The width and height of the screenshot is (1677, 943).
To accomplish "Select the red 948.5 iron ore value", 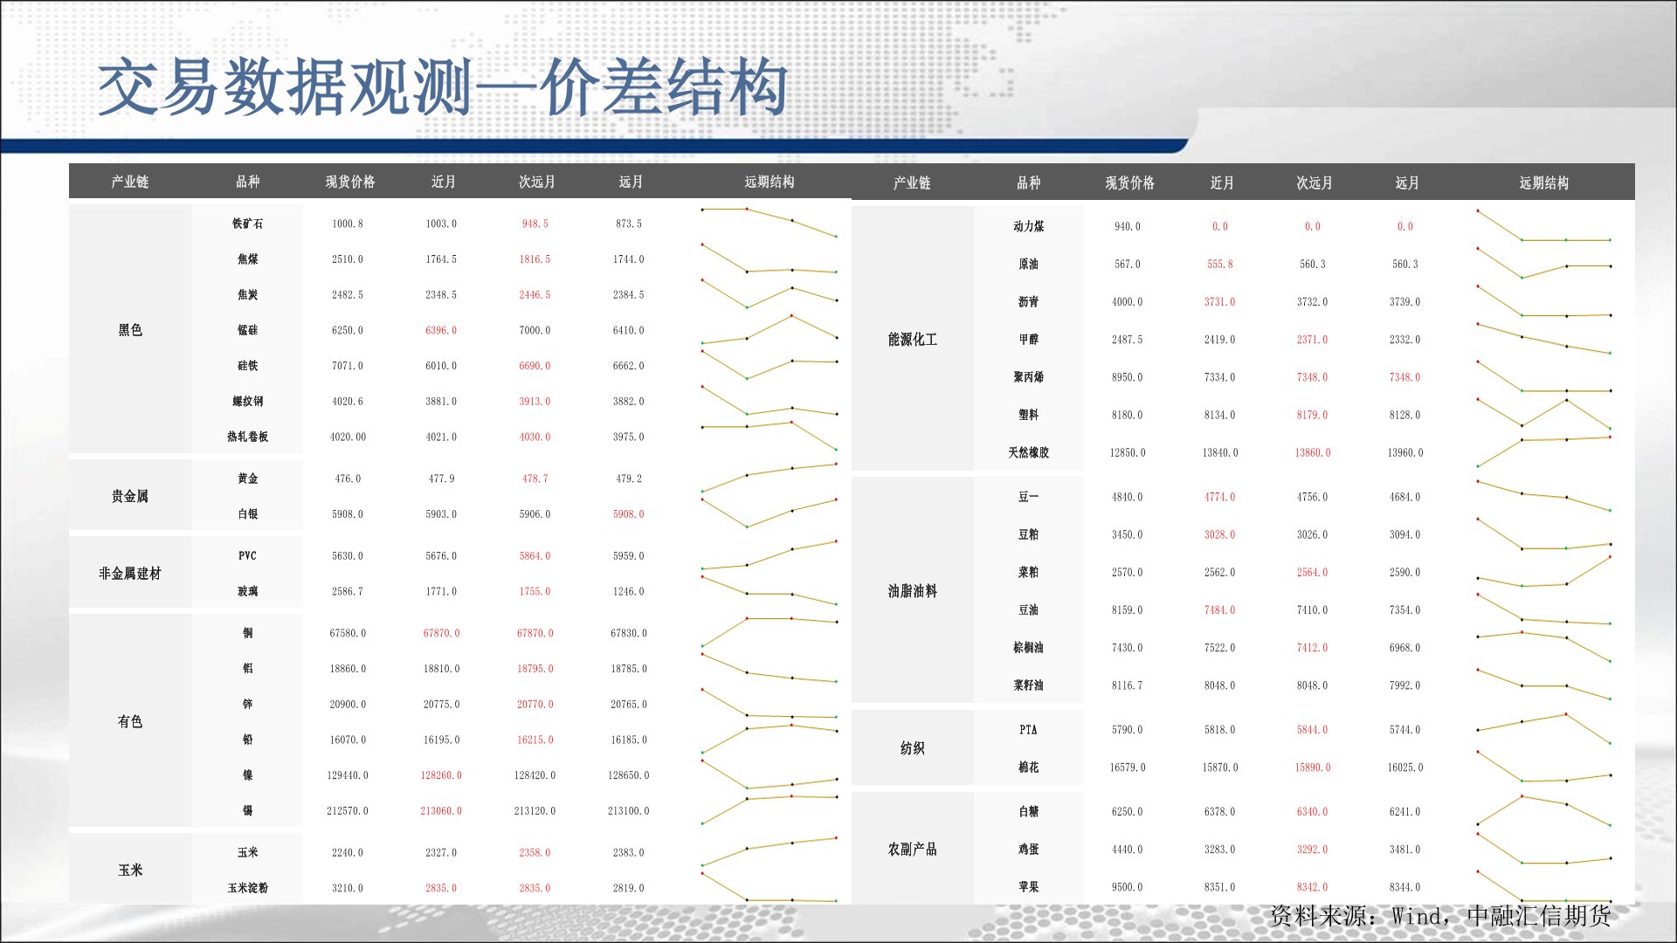I will pyautogui.click(x=535, y=224).
